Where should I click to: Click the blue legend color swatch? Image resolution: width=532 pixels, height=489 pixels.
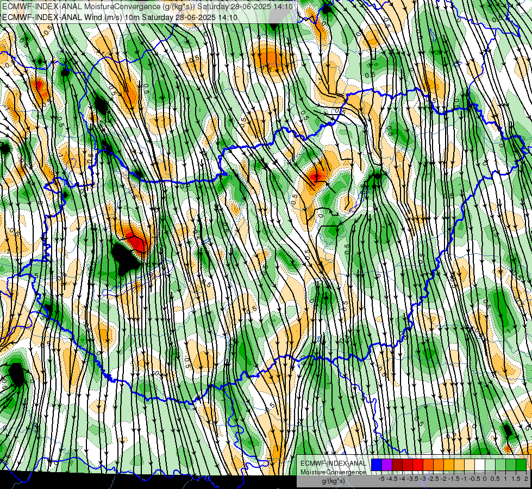[x=377, y=465]
